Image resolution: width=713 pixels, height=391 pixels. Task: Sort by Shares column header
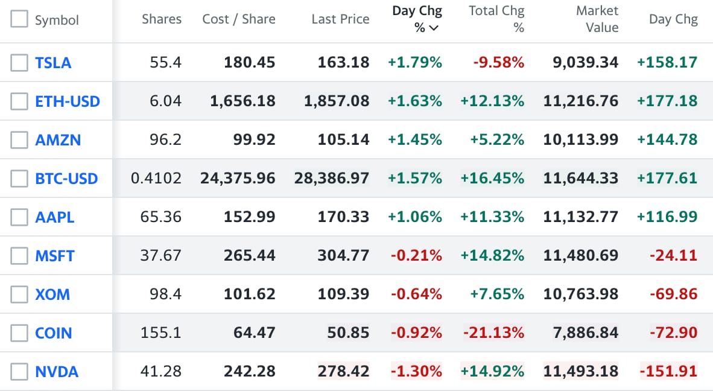(x=162, y=19)
